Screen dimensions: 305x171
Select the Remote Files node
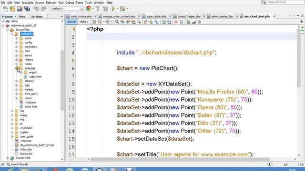point(23,158)
